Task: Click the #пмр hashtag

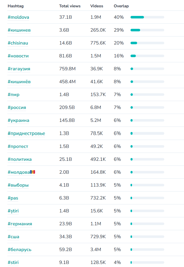Action: coord(13,95)
